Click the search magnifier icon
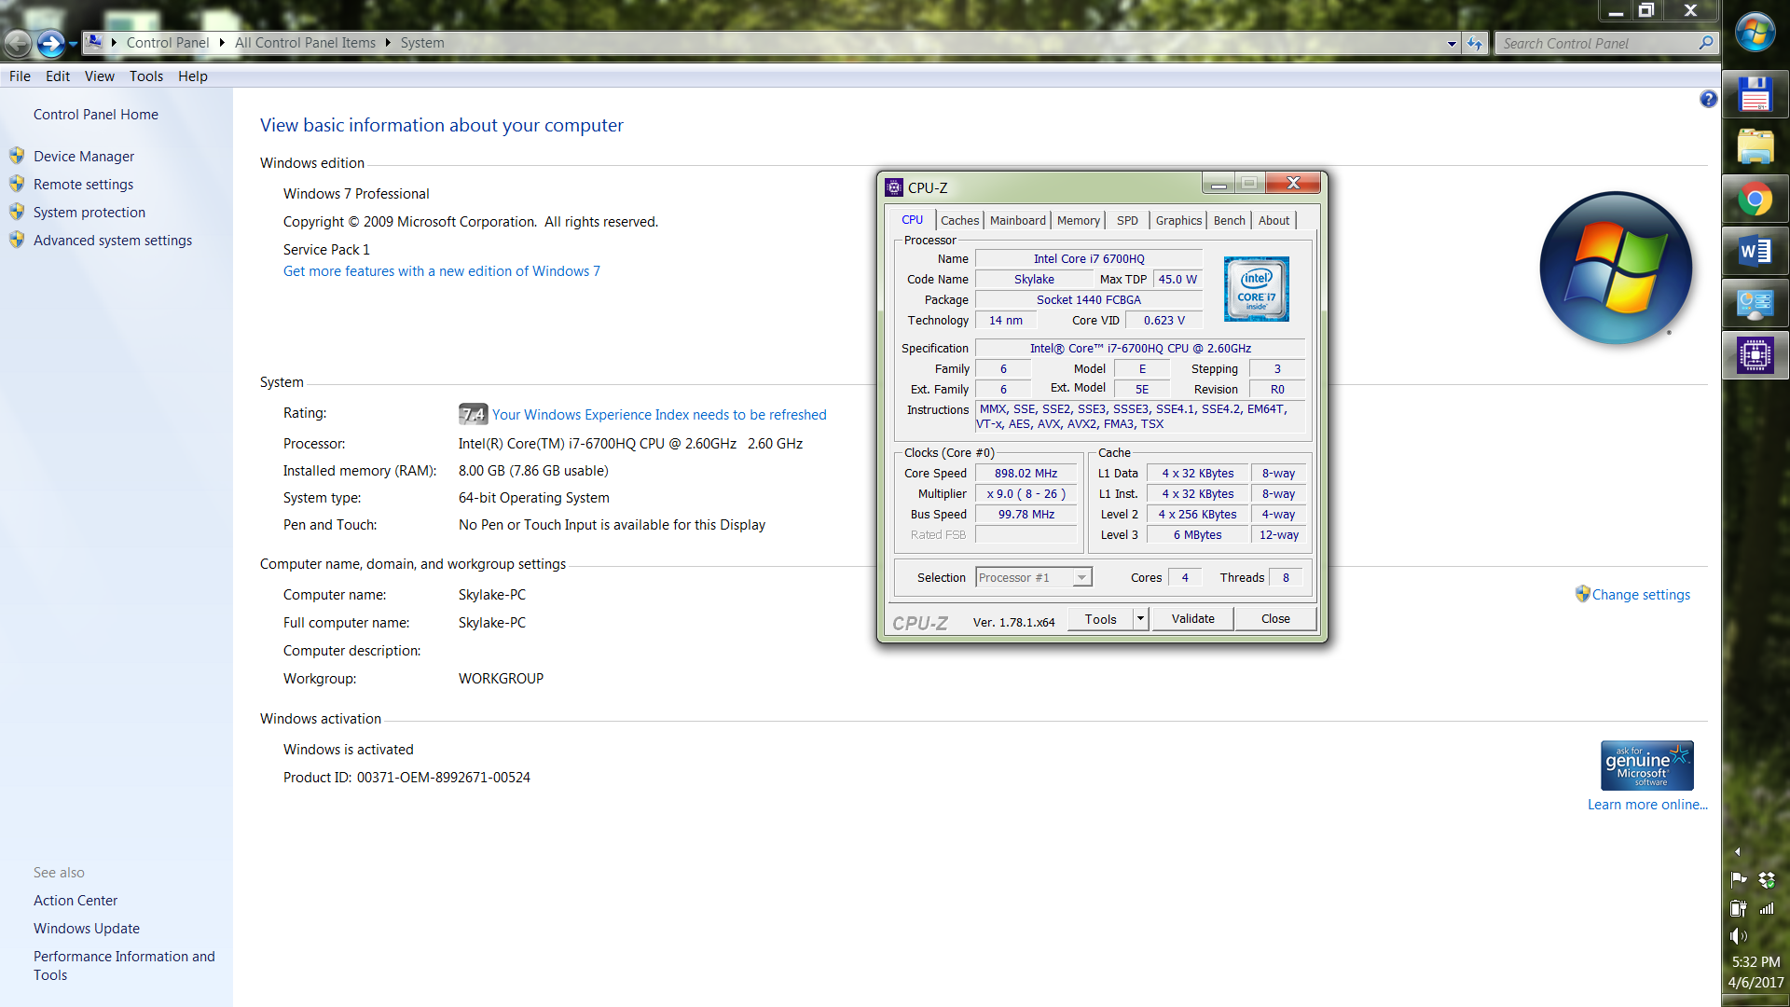The width and height of the screenshot is (1790, 1007). click(x=1706, y=43)
